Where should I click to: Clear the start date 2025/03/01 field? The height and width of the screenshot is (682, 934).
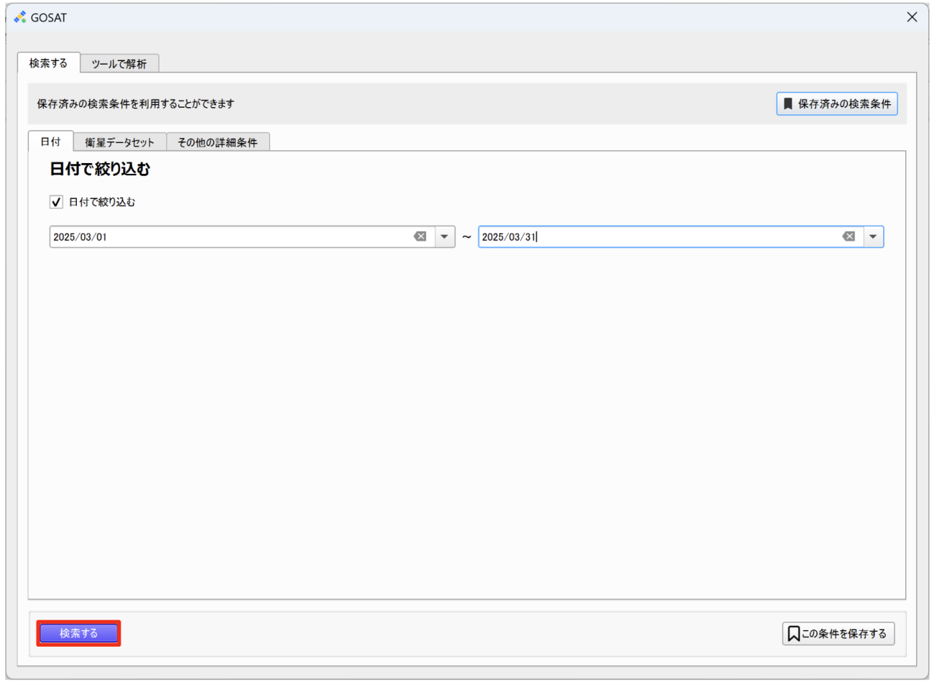coord(420,236)
